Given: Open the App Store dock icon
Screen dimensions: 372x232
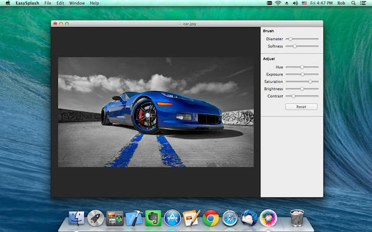Looking at the screenshot, I should pos(172,218).
